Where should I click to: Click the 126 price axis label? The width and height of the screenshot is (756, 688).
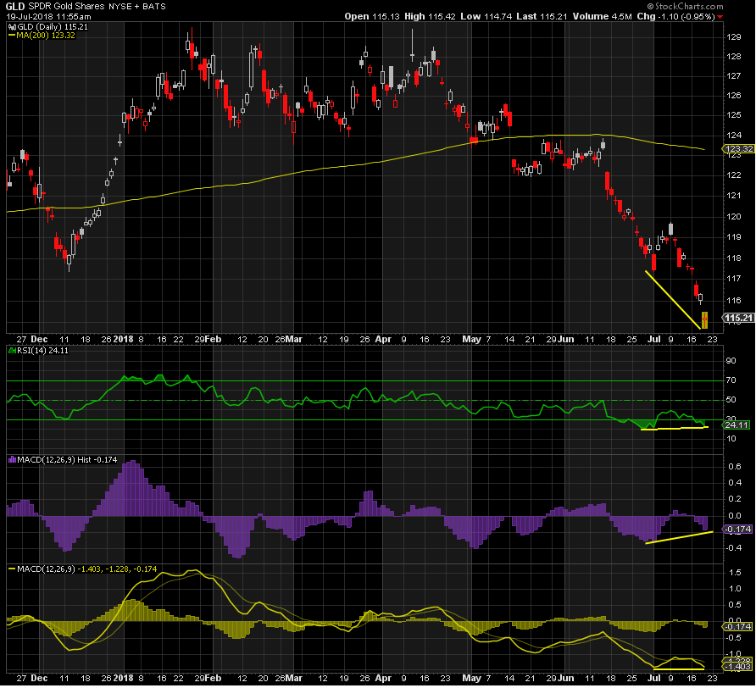click(x=734, y=96)
